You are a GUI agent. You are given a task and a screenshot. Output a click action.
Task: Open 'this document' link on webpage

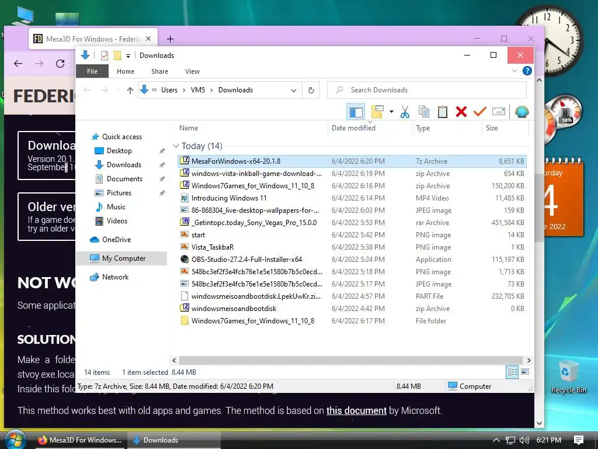356,410
